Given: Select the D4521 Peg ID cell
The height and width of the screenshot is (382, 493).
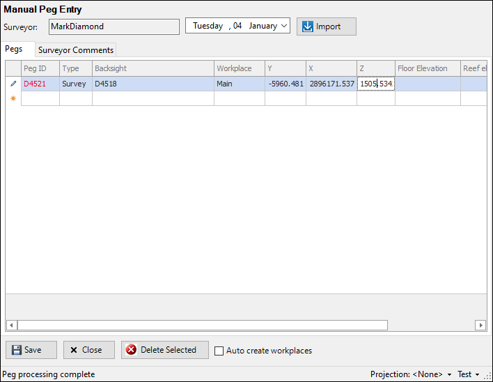Looking at the screenshot, I should coord(40,84).
